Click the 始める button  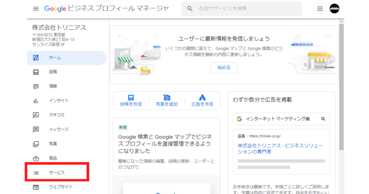pyautogui.click(x=224, y=67)
